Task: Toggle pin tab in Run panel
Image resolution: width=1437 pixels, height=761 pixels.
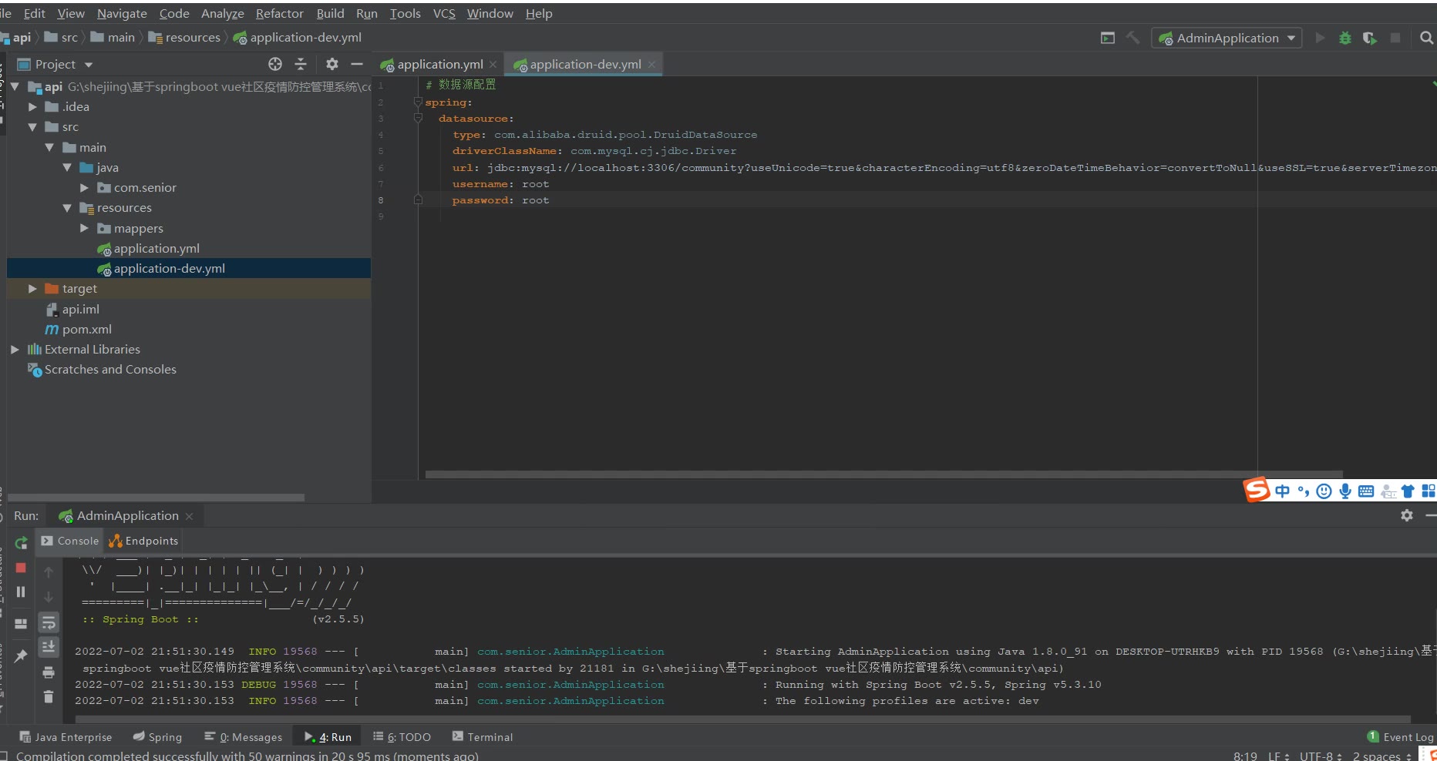Action: pos(21,656)
